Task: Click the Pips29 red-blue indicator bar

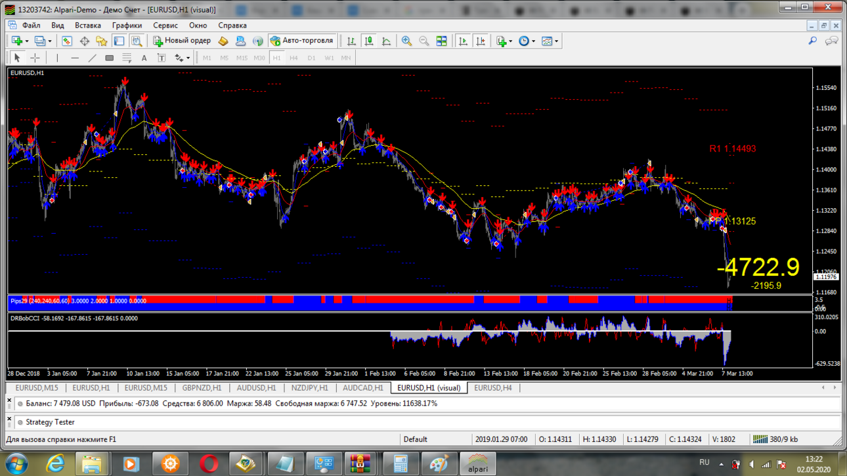Action: point(368,303)
